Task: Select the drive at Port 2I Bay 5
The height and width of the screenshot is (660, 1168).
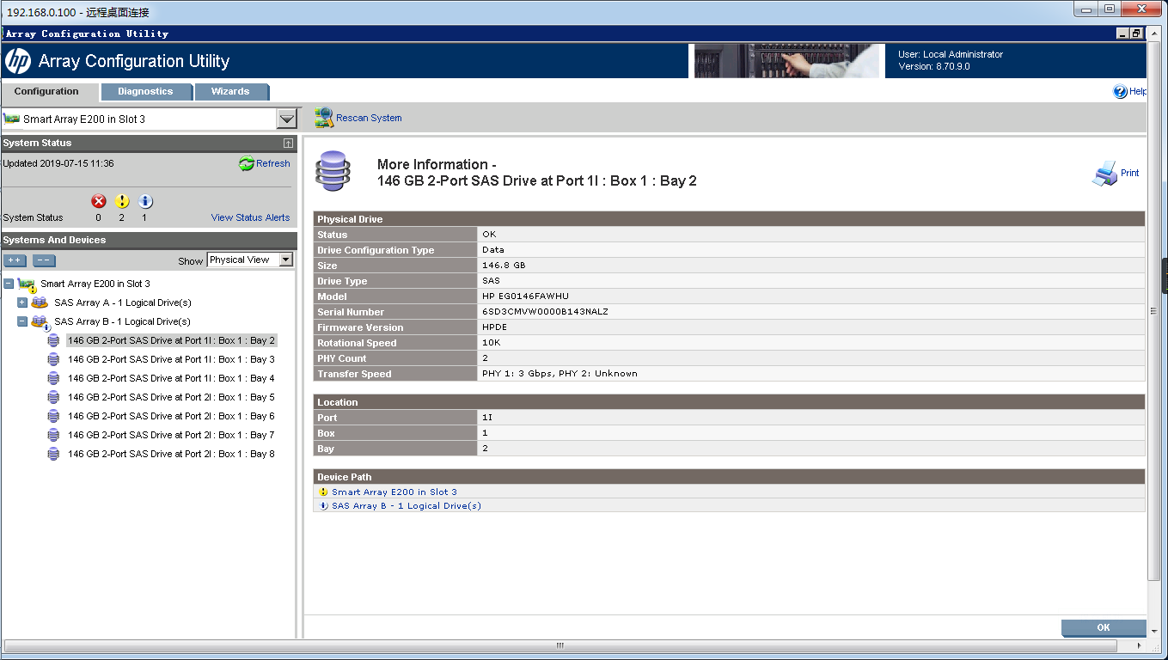Action: click(x=171, y=397)
